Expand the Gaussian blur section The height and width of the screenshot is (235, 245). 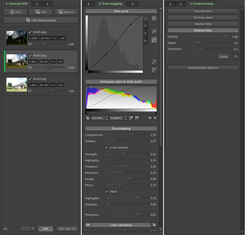(203, 11)
